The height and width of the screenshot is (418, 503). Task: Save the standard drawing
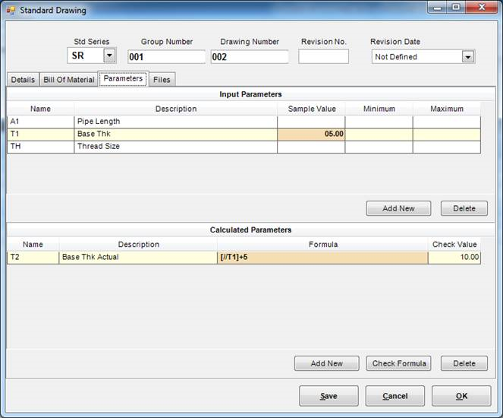[329, 396]
